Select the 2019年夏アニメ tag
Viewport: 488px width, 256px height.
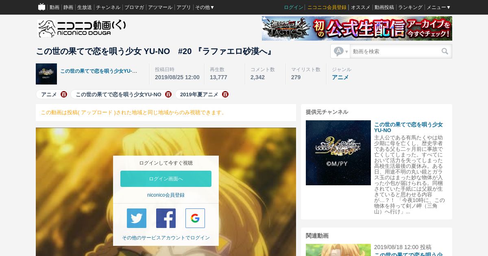pyautogui.click(x=199, y=94)
